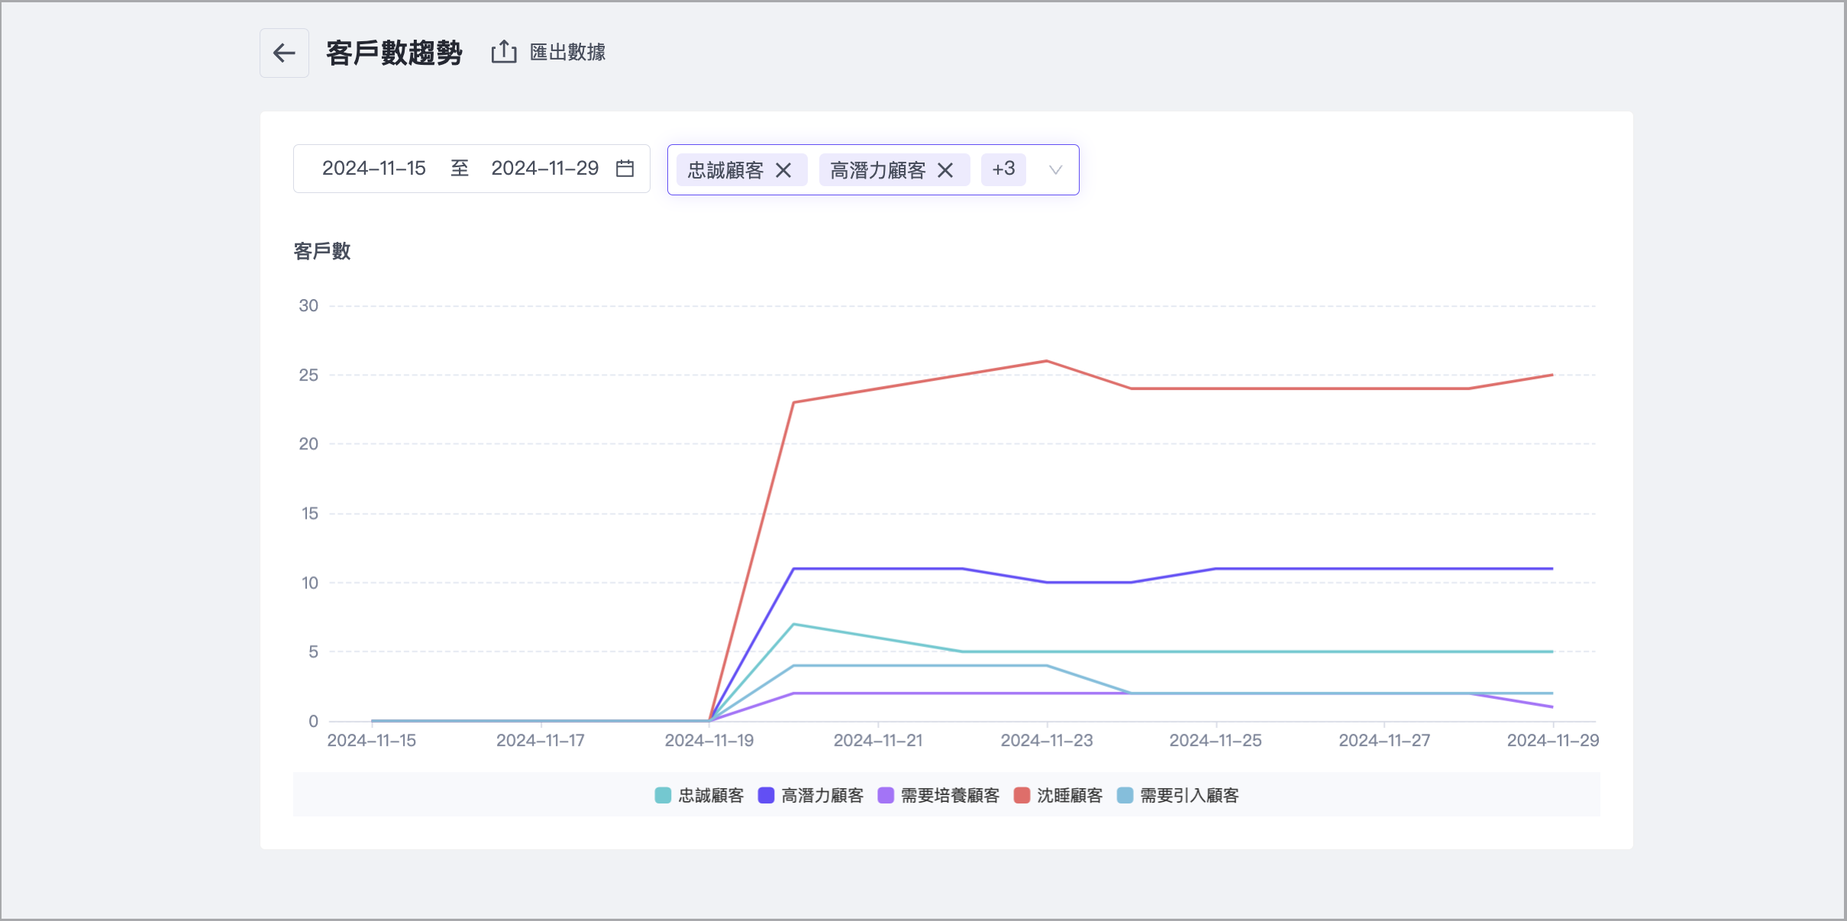The width and height of the screenshot is (1847, 921).
Task: Hide the 沈睡顧客 series via legend
Action: pyautogui.click(x=1069, y=796)
